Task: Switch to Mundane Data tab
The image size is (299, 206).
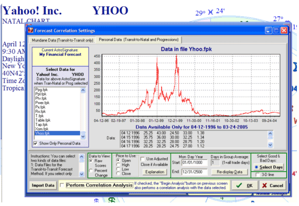Action: click(62, 40)
